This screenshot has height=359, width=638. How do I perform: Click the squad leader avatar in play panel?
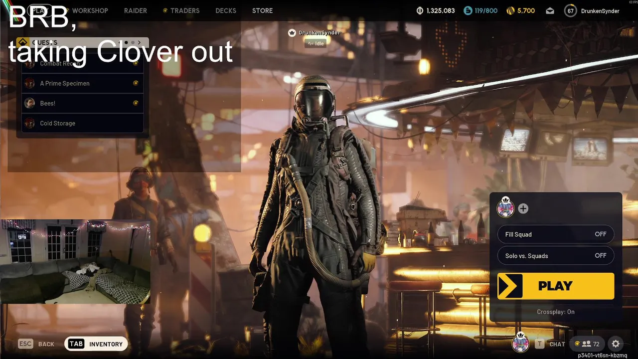click(505, 207)
